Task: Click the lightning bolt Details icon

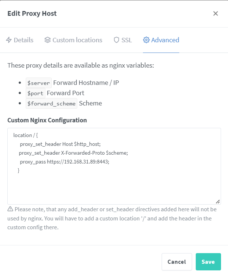Action: (9, 40)
